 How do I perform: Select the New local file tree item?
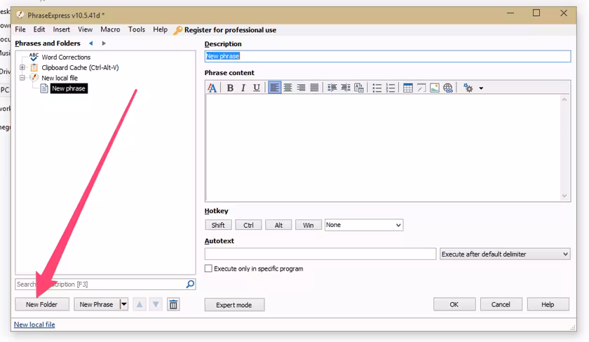pyautogui.click(x=60, y=78)
